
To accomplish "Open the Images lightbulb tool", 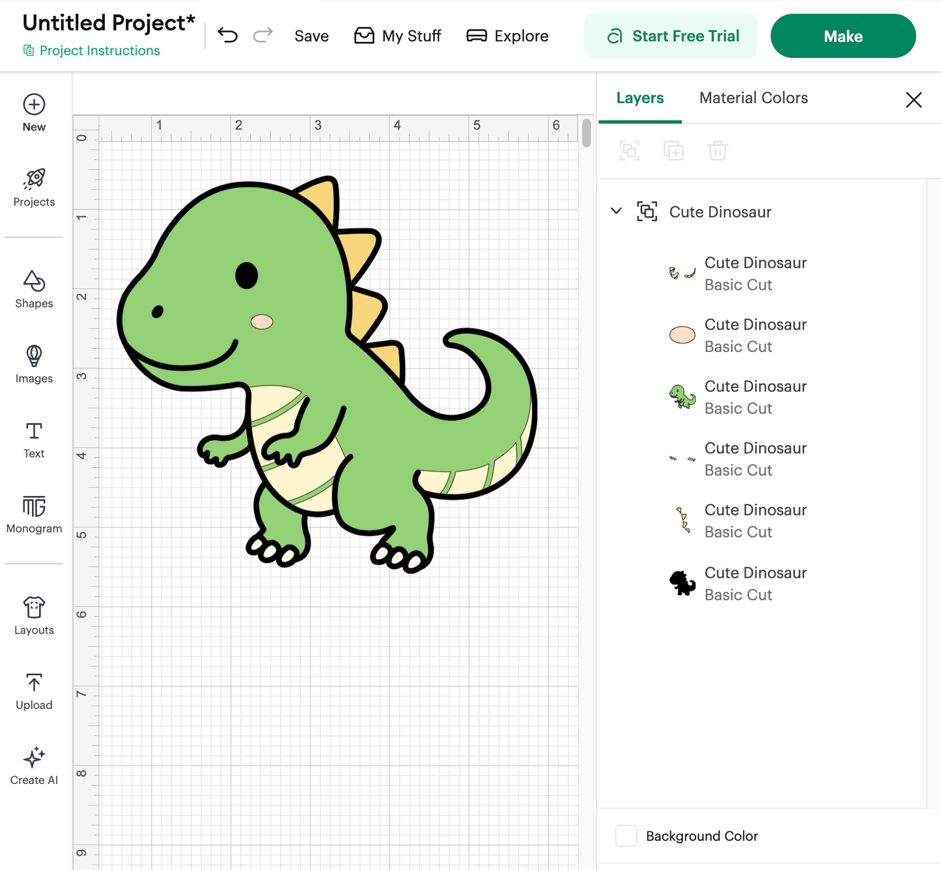I will (x=34, y=364).
